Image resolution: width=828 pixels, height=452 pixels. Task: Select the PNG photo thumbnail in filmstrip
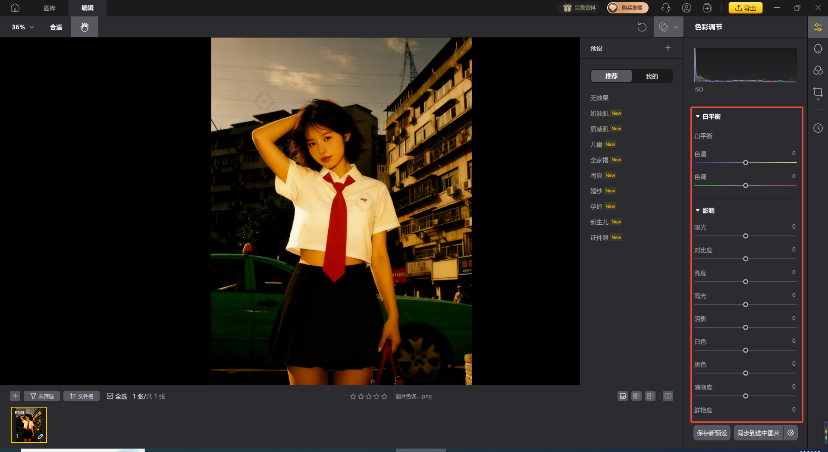pos(29,425)
